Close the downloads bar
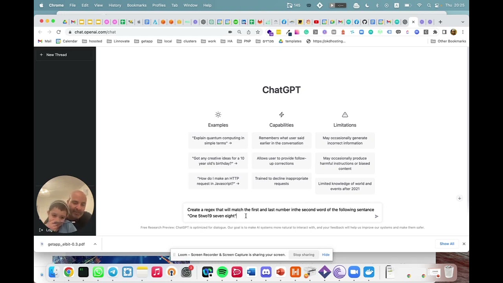This screenshot has height=283, width=503. [x=464, y=244]
